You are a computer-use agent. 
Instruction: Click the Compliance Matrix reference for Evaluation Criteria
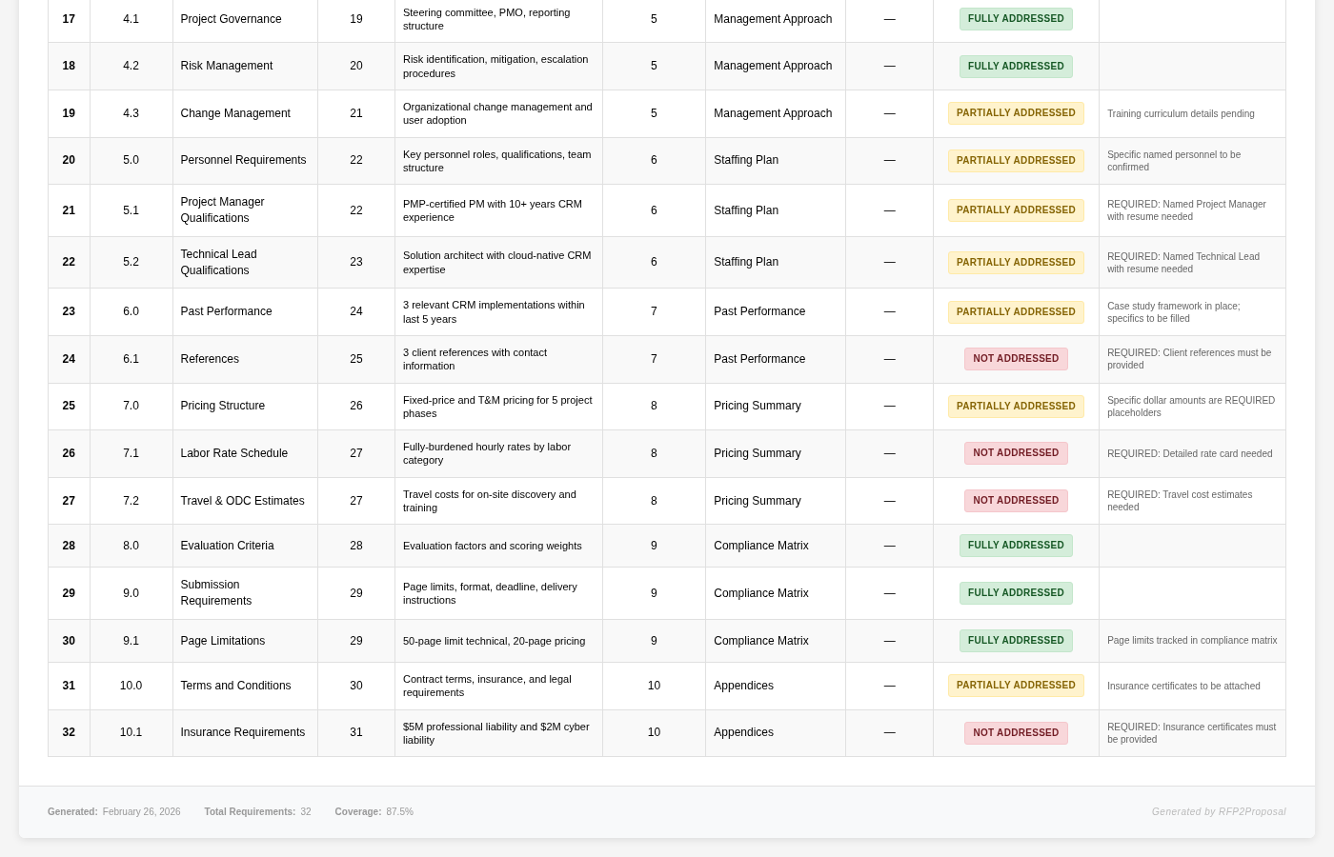pyautogui.click(x=760, y=546)
